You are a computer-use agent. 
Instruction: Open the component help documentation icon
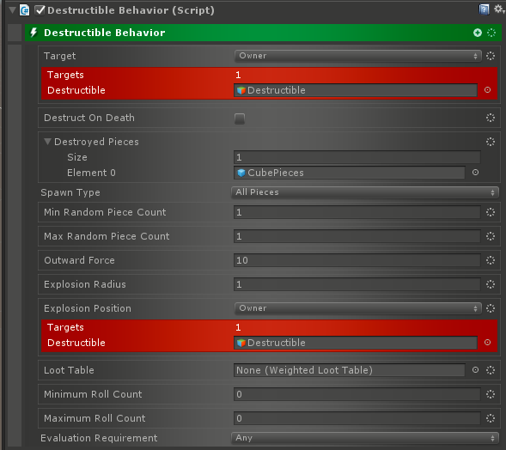pos(484,9)
